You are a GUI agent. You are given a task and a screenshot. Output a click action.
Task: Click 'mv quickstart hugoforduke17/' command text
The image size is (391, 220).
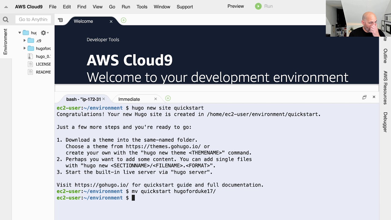tap(174, 191)
